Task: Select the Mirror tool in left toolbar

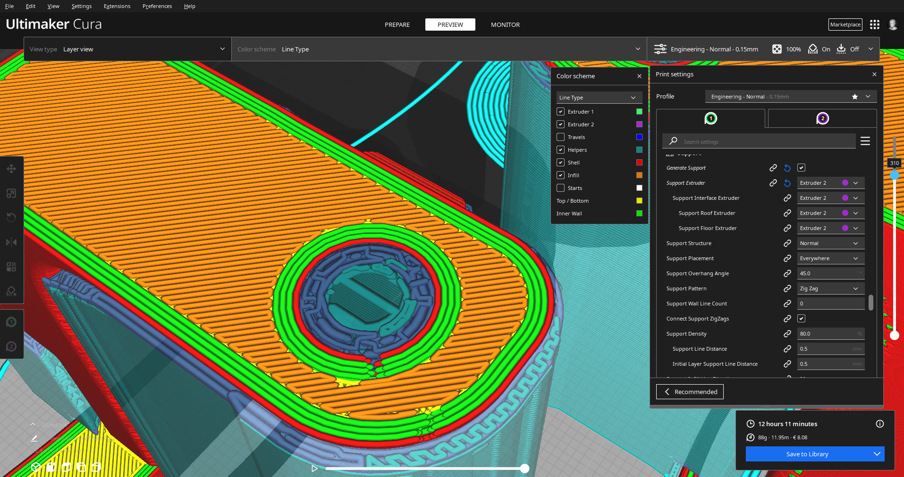Action: point(11,242)
